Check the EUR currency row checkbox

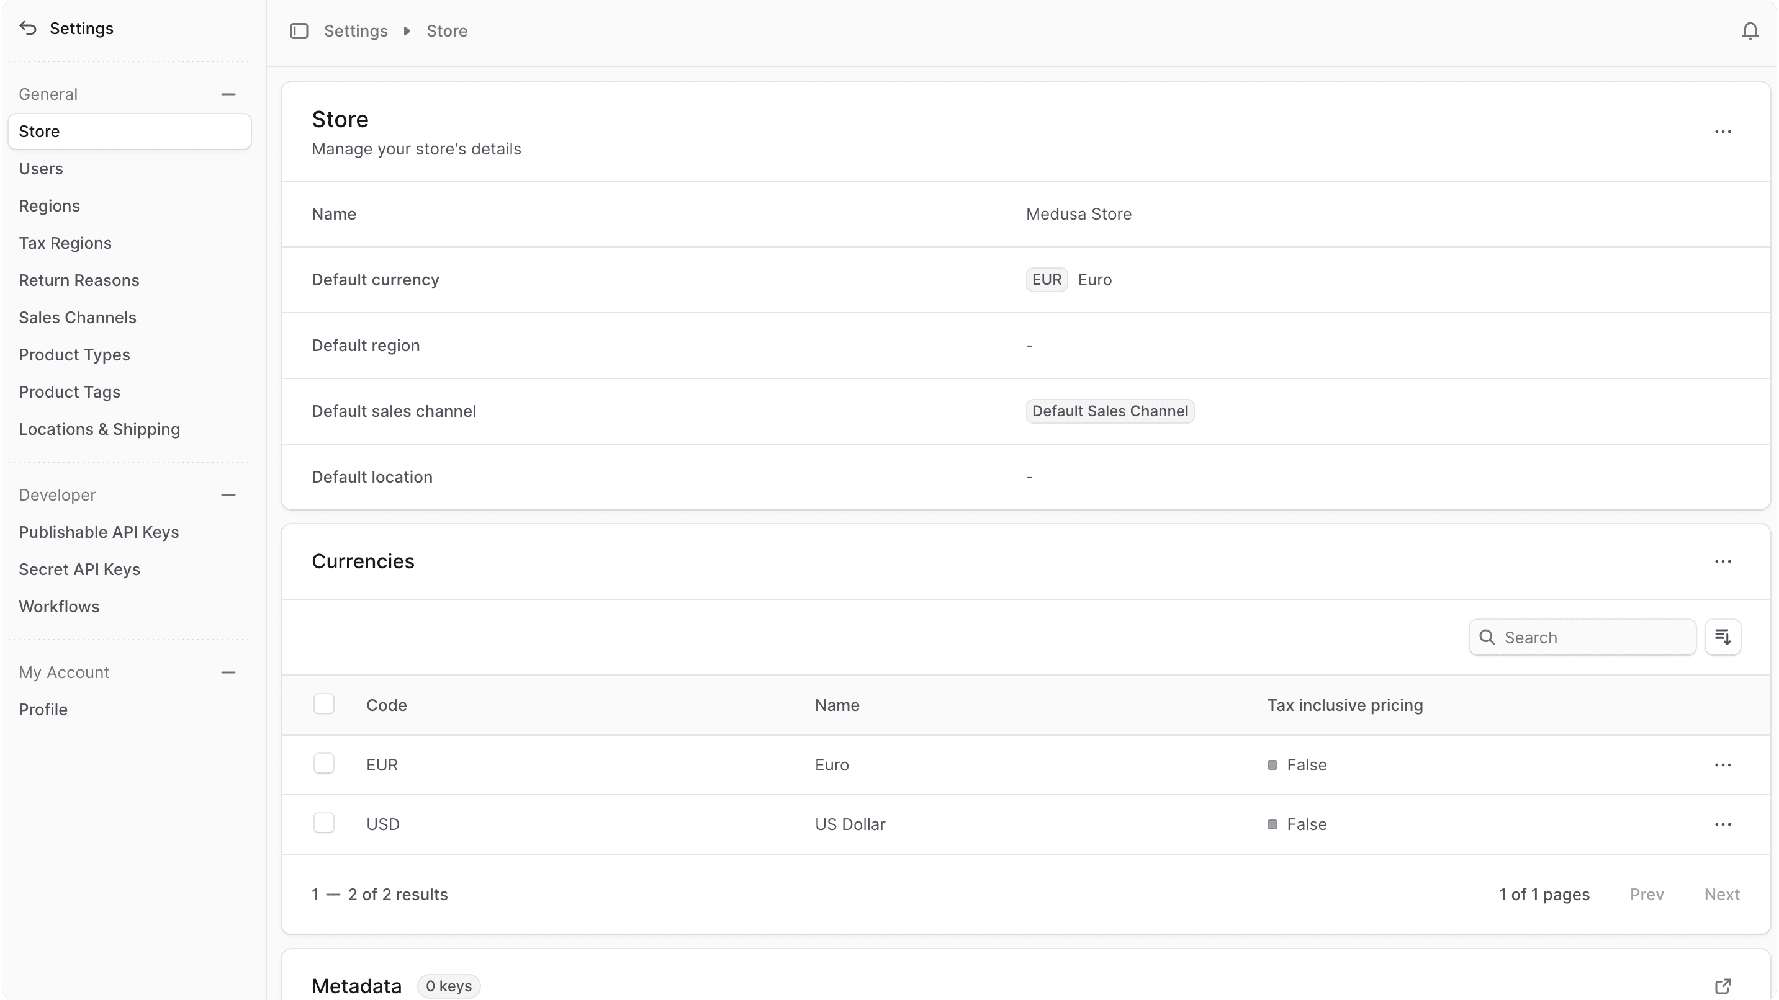click(x=324, y=762)
